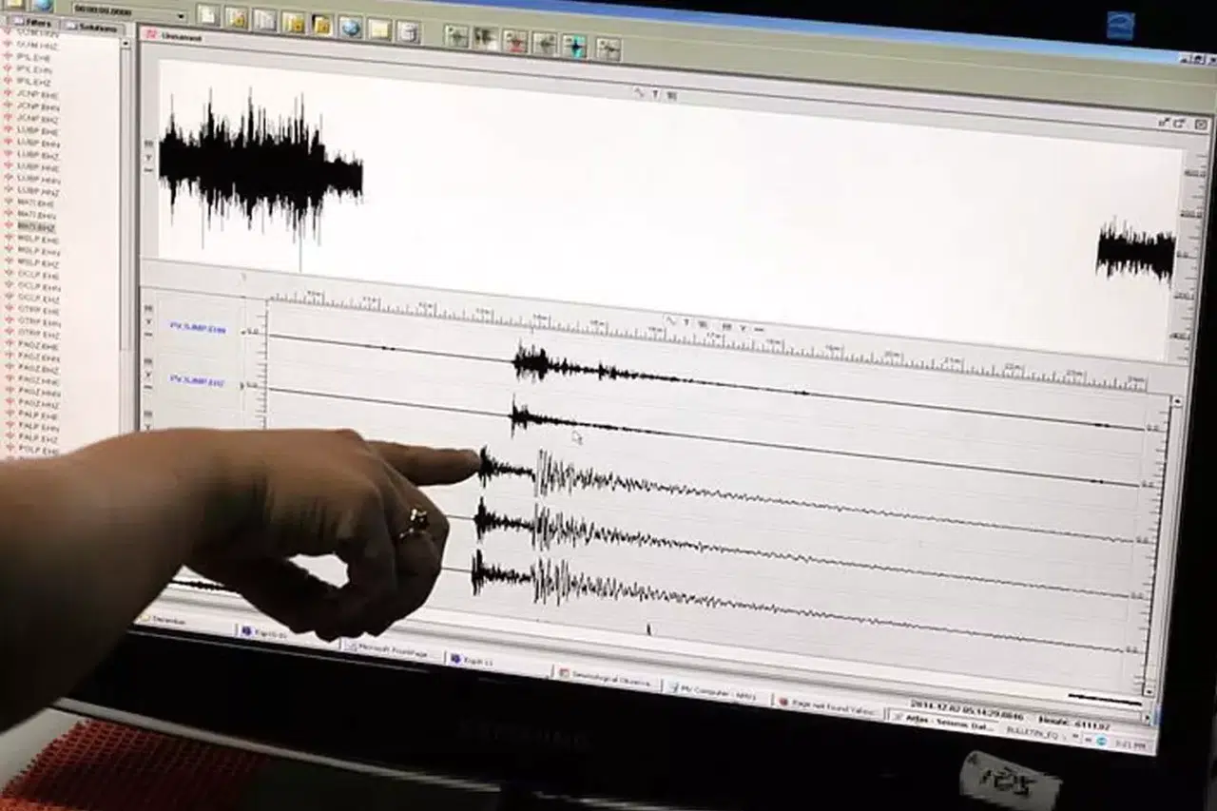
Task: Maximize the upper waveform panel
Action: pos(1180,123)
